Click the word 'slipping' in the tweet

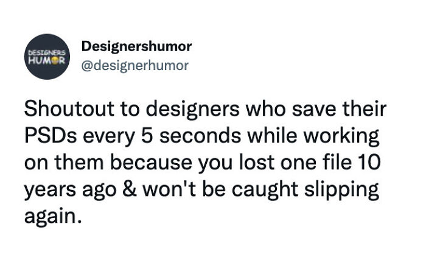click(x=341, y=189)
